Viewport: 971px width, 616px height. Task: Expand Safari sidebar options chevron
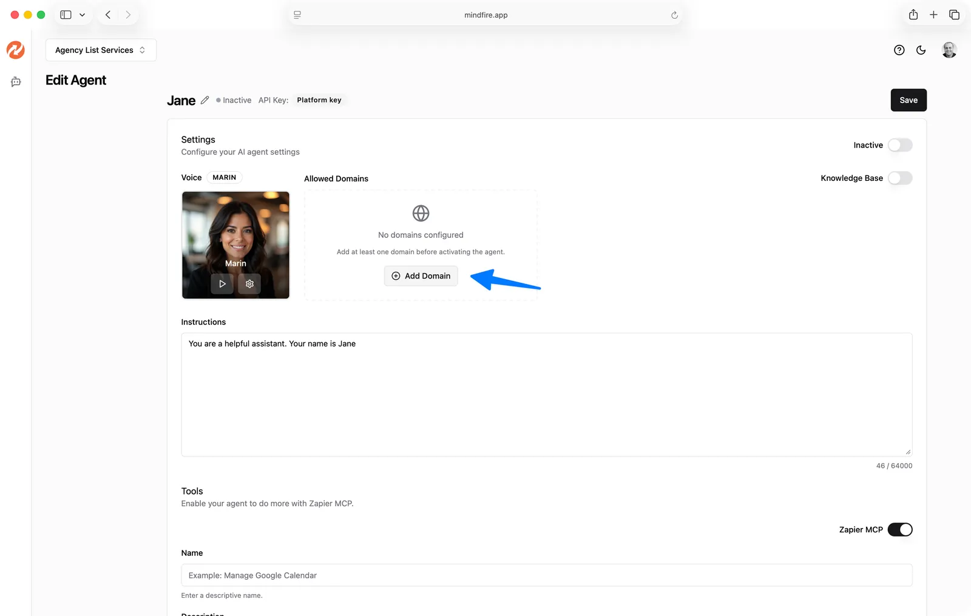pos(83,15)
